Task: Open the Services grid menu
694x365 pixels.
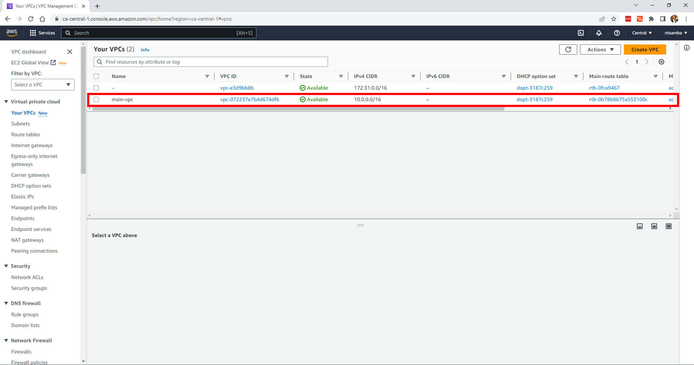Action: click(x=42, y=33)
